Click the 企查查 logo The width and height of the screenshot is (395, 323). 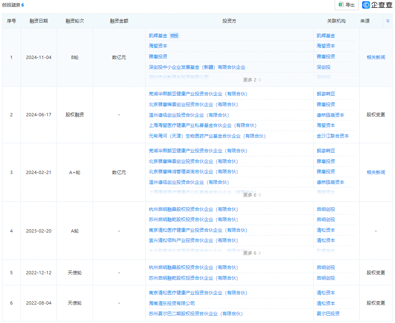(377, 5)
